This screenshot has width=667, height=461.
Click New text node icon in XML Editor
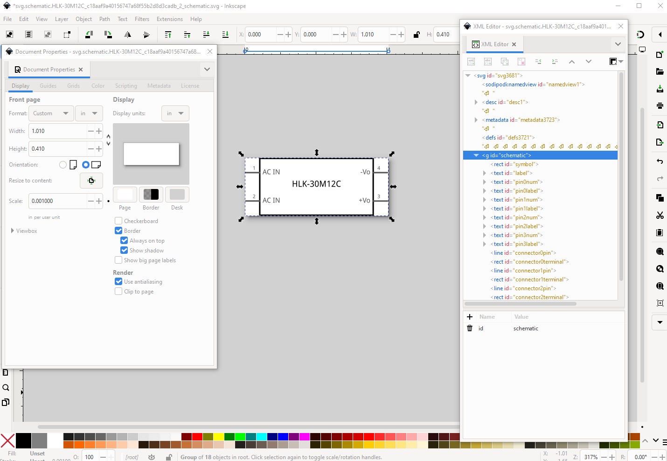(x=488, y=62)
